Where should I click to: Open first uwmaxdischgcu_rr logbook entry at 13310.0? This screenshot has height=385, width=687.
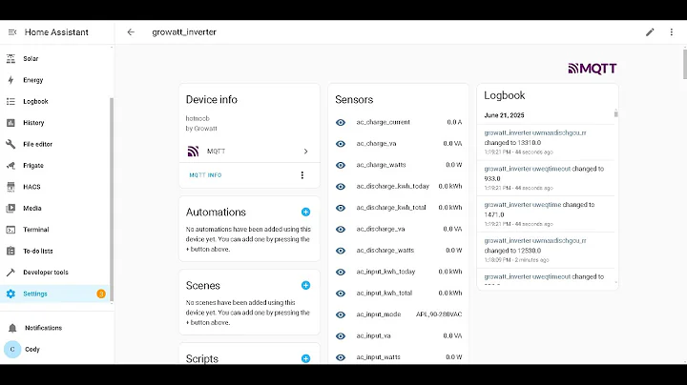[546, 142]
